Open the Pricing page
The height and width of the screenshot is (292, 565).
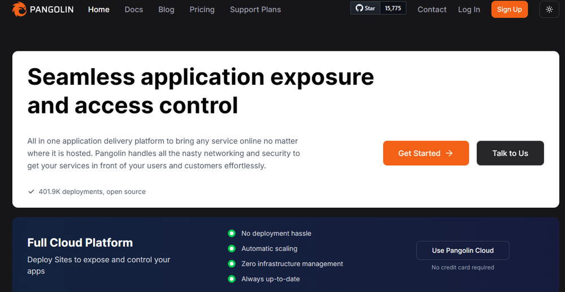tap(202, 10)
